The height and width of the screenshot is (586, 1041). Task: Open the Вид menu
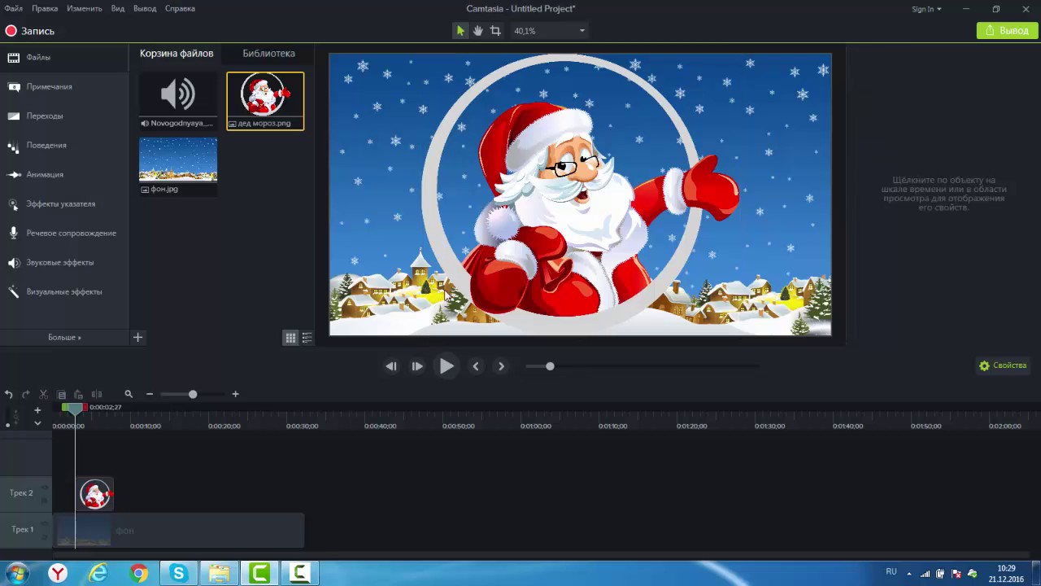(118, 8)
